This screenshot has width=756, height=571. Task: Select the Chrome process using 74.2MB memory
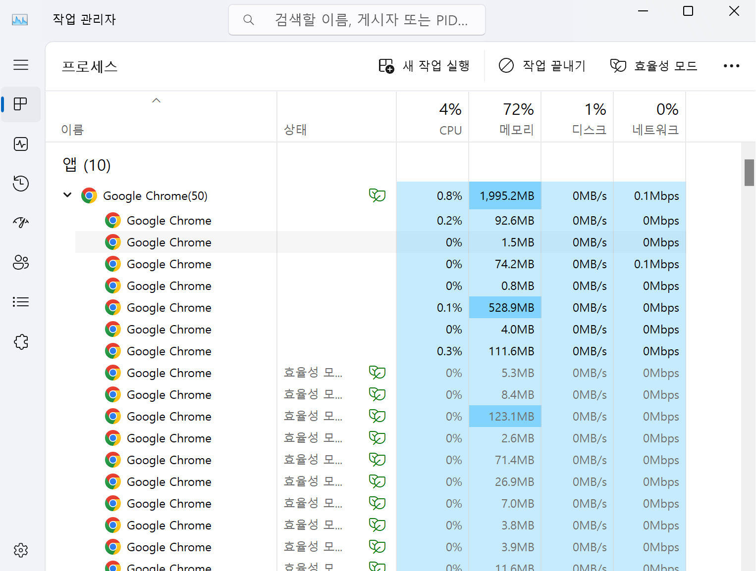pos(380,264)
